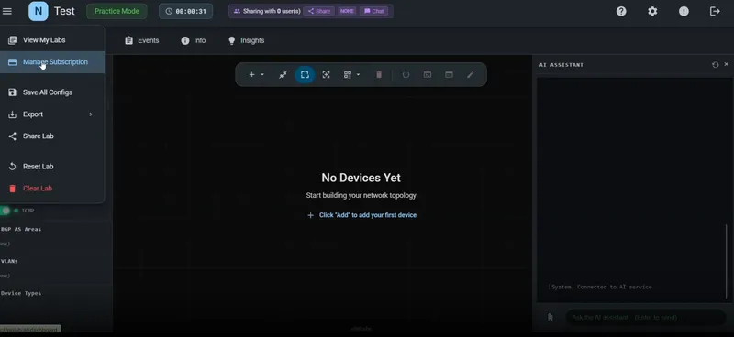This screenshot has width=734, height=337.
Task: Click the AI Assistant reset history icon
Action: 716,65
